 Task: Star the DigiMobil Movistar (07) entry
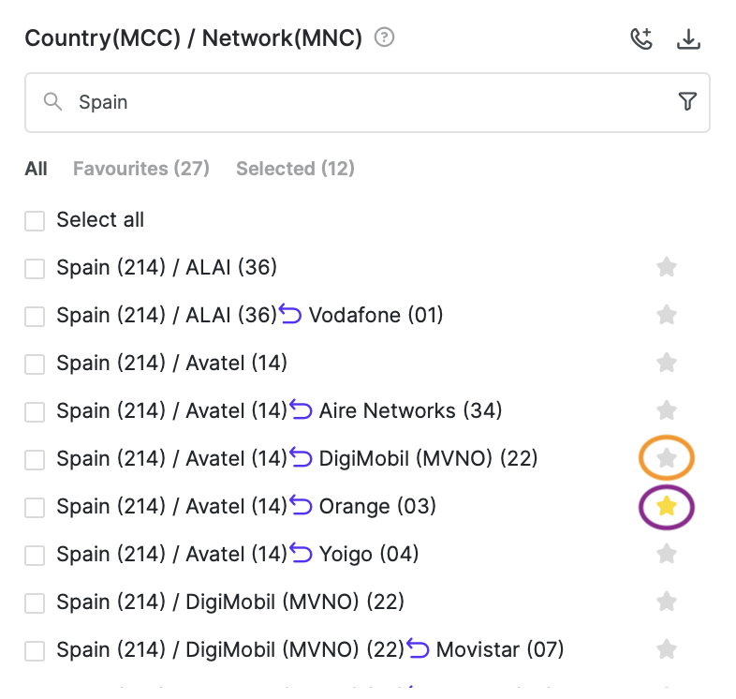click(x=666, y=649)
